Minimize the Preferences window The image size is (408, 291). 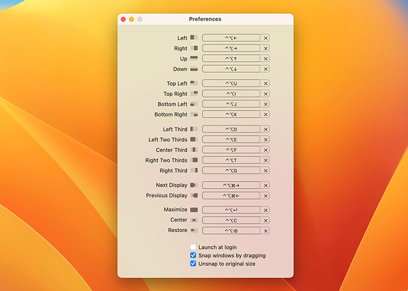[x=131, y=19]
